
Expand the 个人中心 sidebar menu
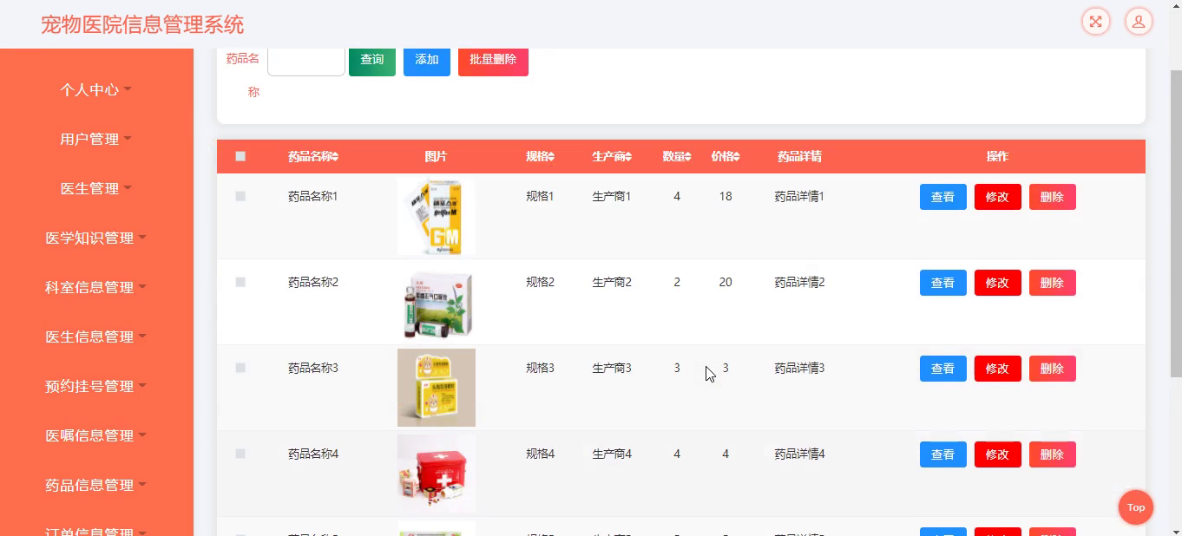[x=96, y=89]
